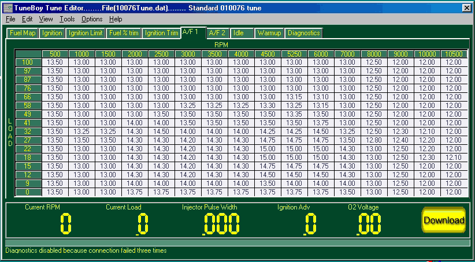Select the 500 RPM column header
The image size is (475, 262).
pos(55,54)
